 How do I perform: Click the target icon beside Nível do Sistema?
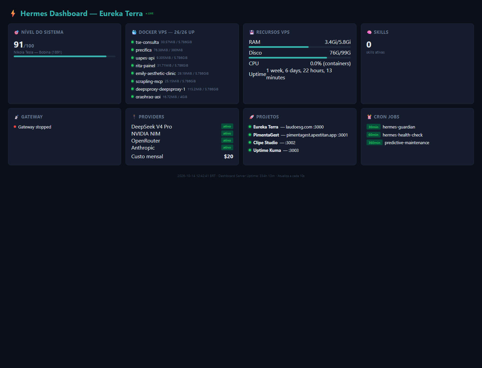coord(16,32)
